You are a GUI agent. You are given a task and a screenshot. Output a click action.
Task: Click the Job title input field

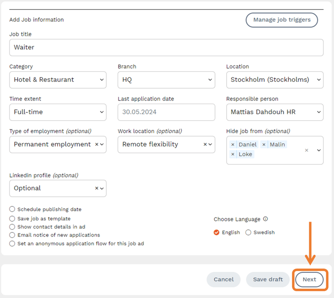click(x=166, y=47)
